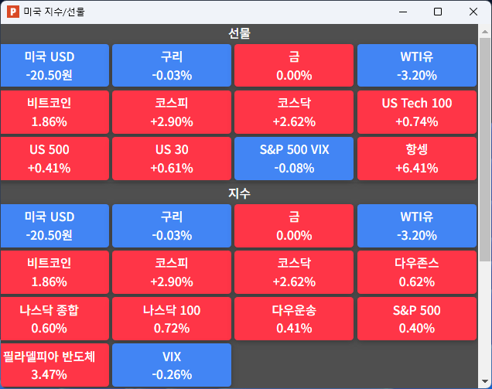492x389 pixels.
Task: Open the S&P 500 VIX tile
Action: click(294, 159)
